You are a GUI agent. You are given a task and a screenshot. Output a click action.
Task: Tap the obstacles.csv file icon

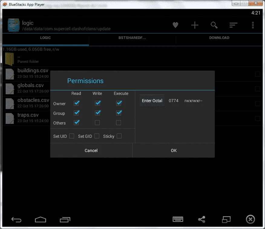pyautogui.click(x=10, y=104)
